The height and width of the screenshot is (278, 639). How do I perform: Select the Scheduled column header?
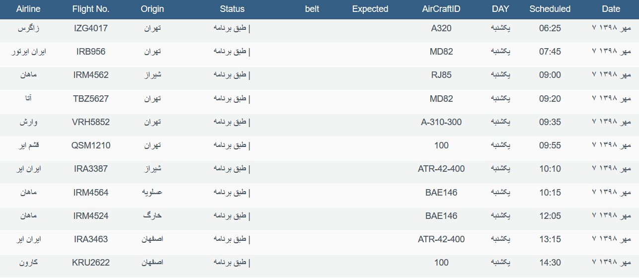[550, 9]
